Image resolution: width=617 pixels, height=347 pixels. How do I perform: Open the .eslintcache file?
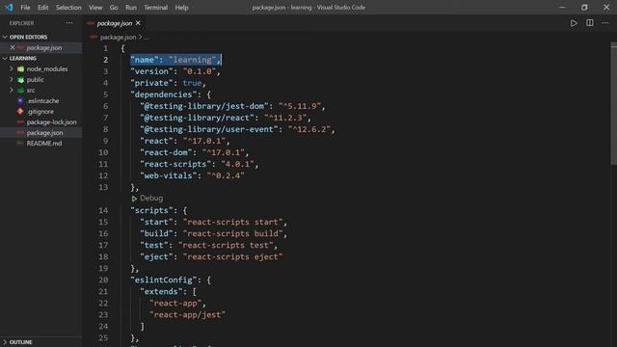click(42, 100)
